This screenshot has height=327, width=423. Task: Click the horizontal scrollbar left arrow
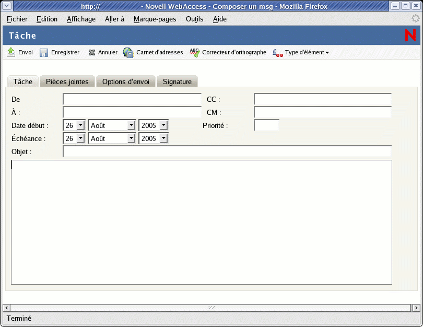(6, 308)
